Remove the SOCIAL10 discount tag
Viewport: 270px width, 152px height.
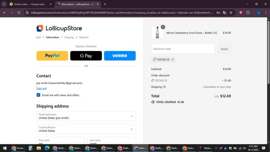coord(173,60)
